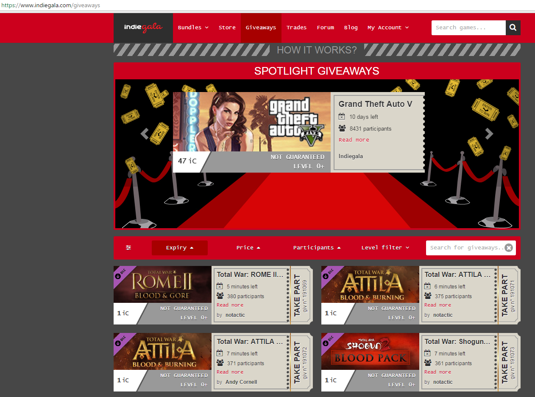The width and height of the screenshot is (535, 397).
Task: Click Read more on Total War: Shogun card
Action: click(438, 372)
